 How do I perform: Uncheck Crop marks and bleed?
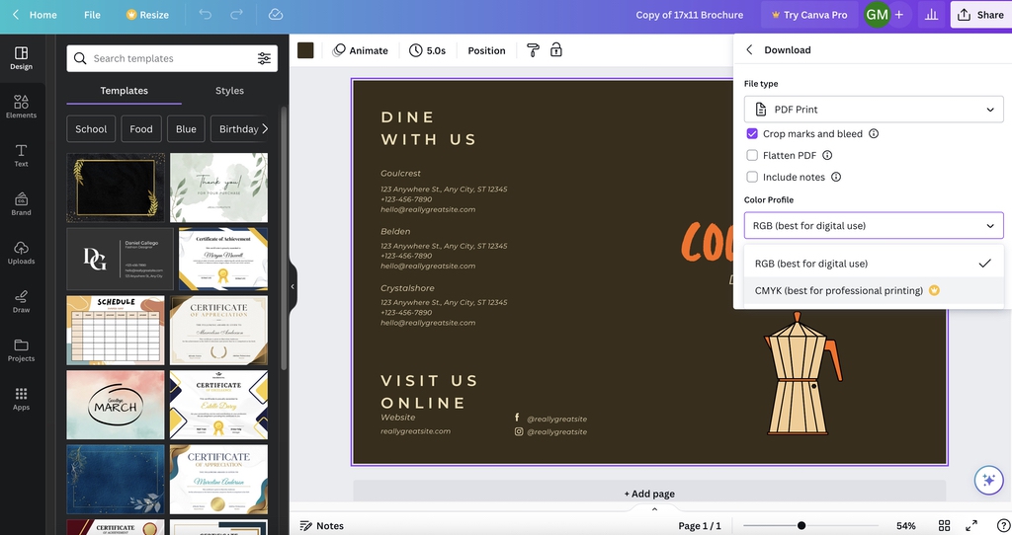coord(752,133)
